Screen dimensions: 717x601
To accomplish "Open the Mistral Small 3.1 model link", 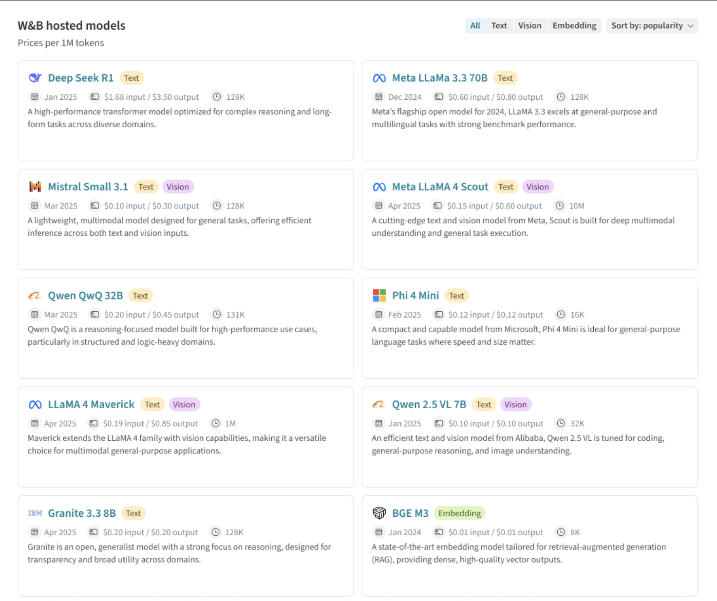I will (88, 187).
